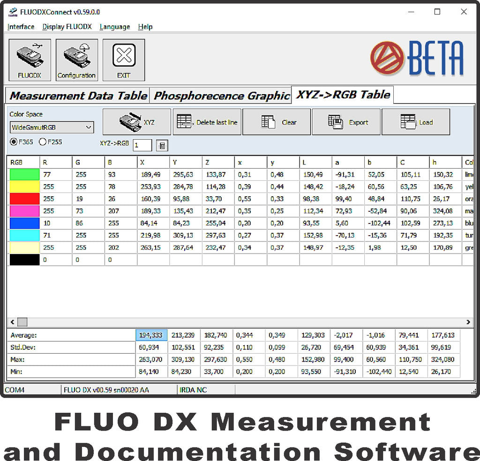Click the FLUODX device toolbar icon
480x461 pixels.
[x=30, y=60]
